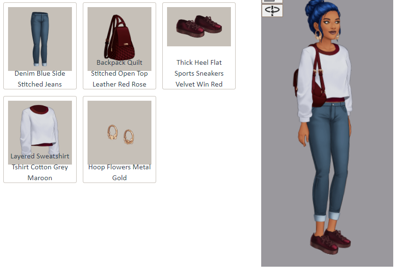Open Thick Heel Flat Sports Sneakers label

tap(199, 68)
